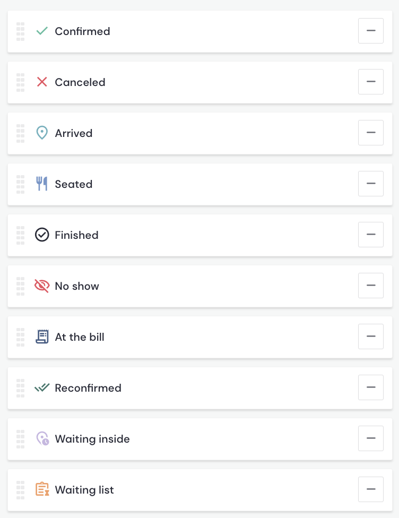This screenshot has height=518, width=399.
Task: Click the double checkmark Reconfirmed icon
Action: tap(42, 388)
